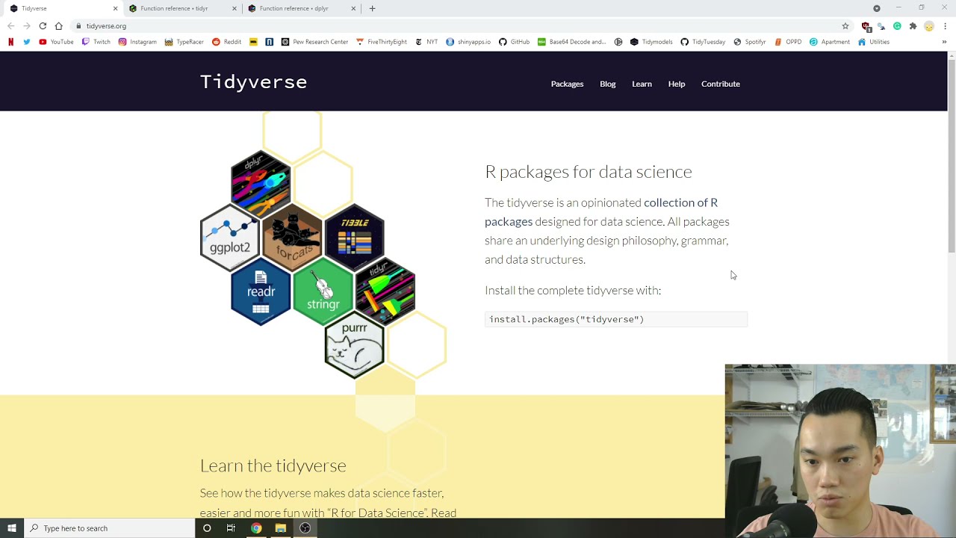Open the Utilities bookmarks folder

click(x=873, y=42)
